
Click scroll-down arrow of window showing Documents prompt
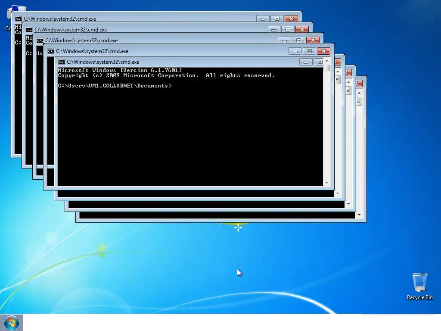[x=327, y=183]
